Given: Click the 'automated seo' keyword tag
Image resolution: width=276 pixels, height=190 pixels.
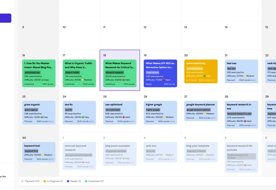Looking at the screenshot, I should (32, 73).
